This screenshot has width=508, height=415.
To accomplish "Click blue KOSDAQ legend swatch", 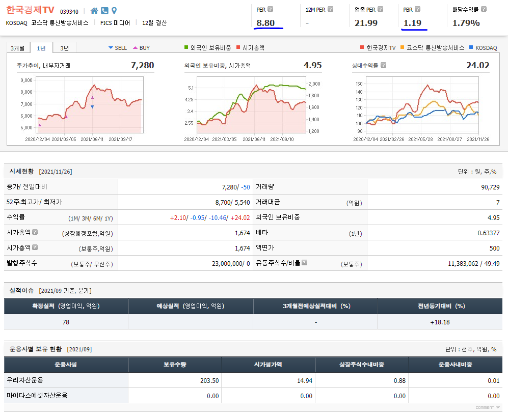I will click(x=471, y=47).
